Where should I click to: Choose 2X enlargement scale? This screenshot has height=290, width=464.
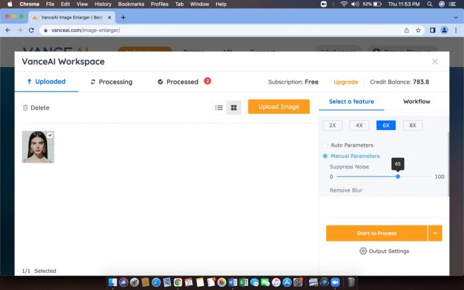coord(332,125)
